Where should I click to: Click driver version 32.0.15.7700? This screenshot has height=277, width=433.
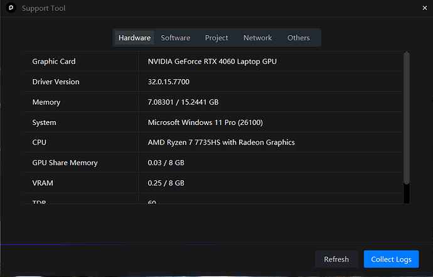[x=168, y=82]
